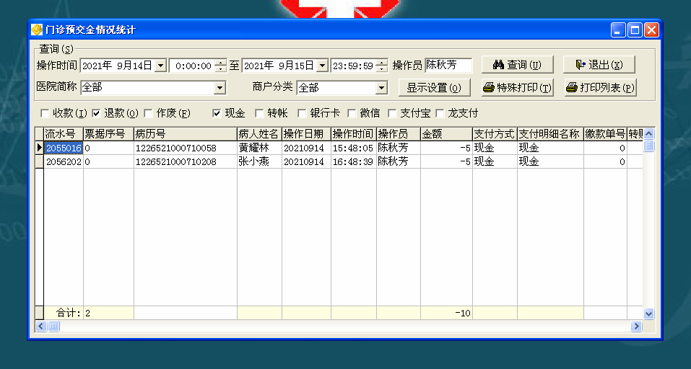Click record number 1226521000710058
Image resolution: width=691 pixels, height=369 pixels.
[x=176, y=148]
